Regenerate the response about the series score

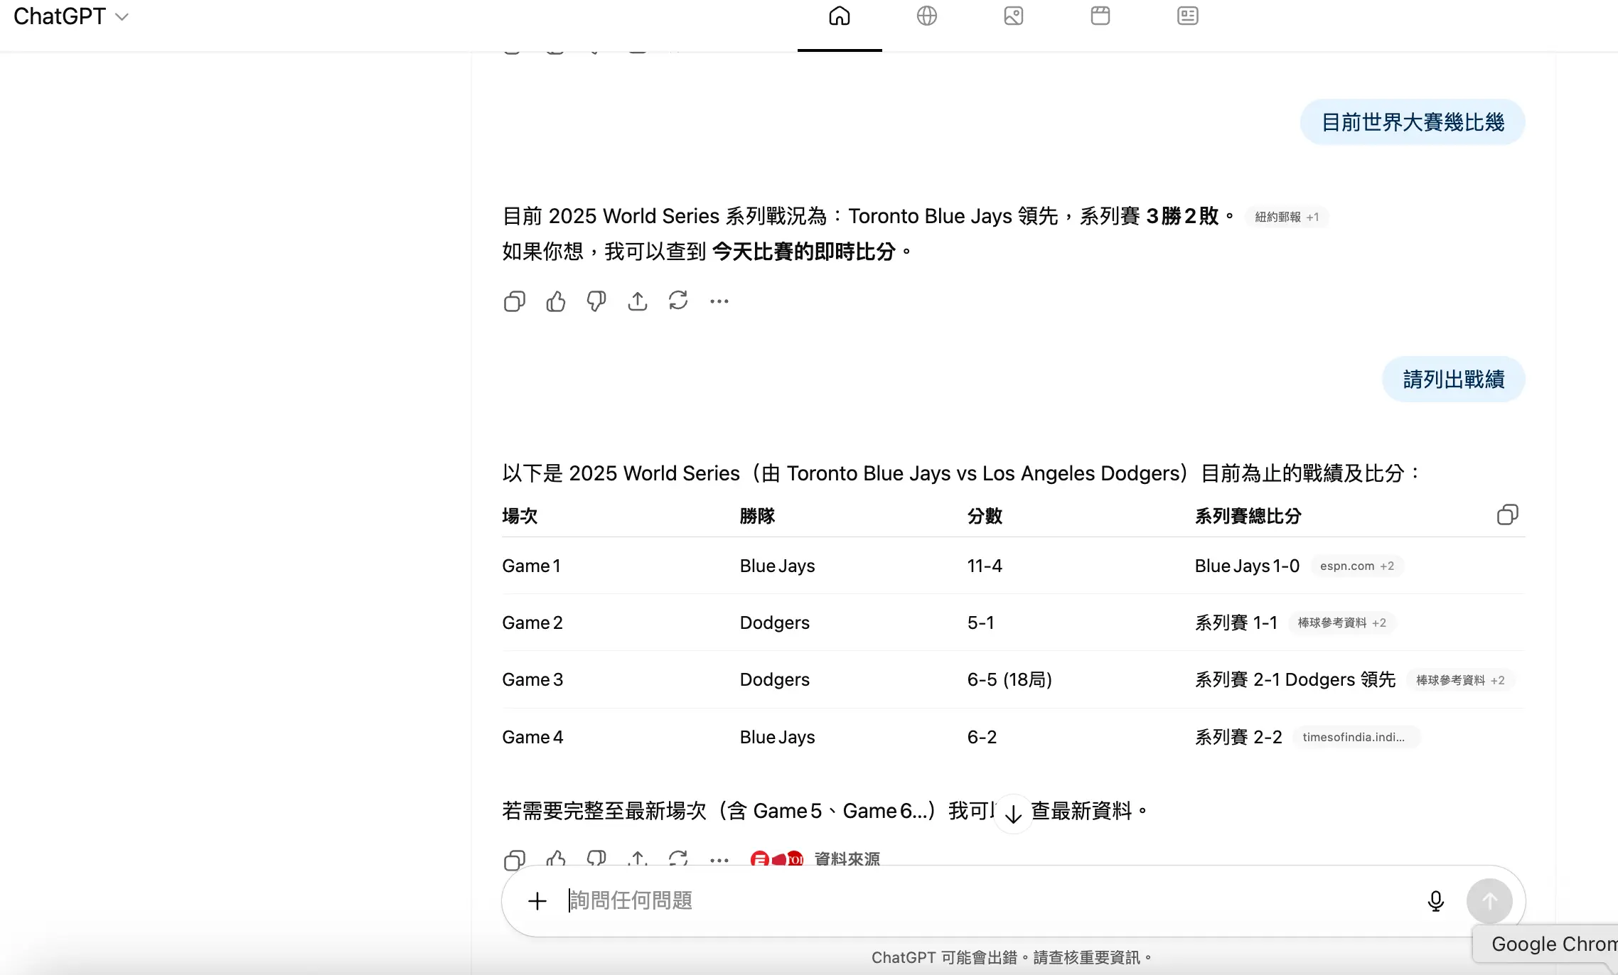coord(678,301)
